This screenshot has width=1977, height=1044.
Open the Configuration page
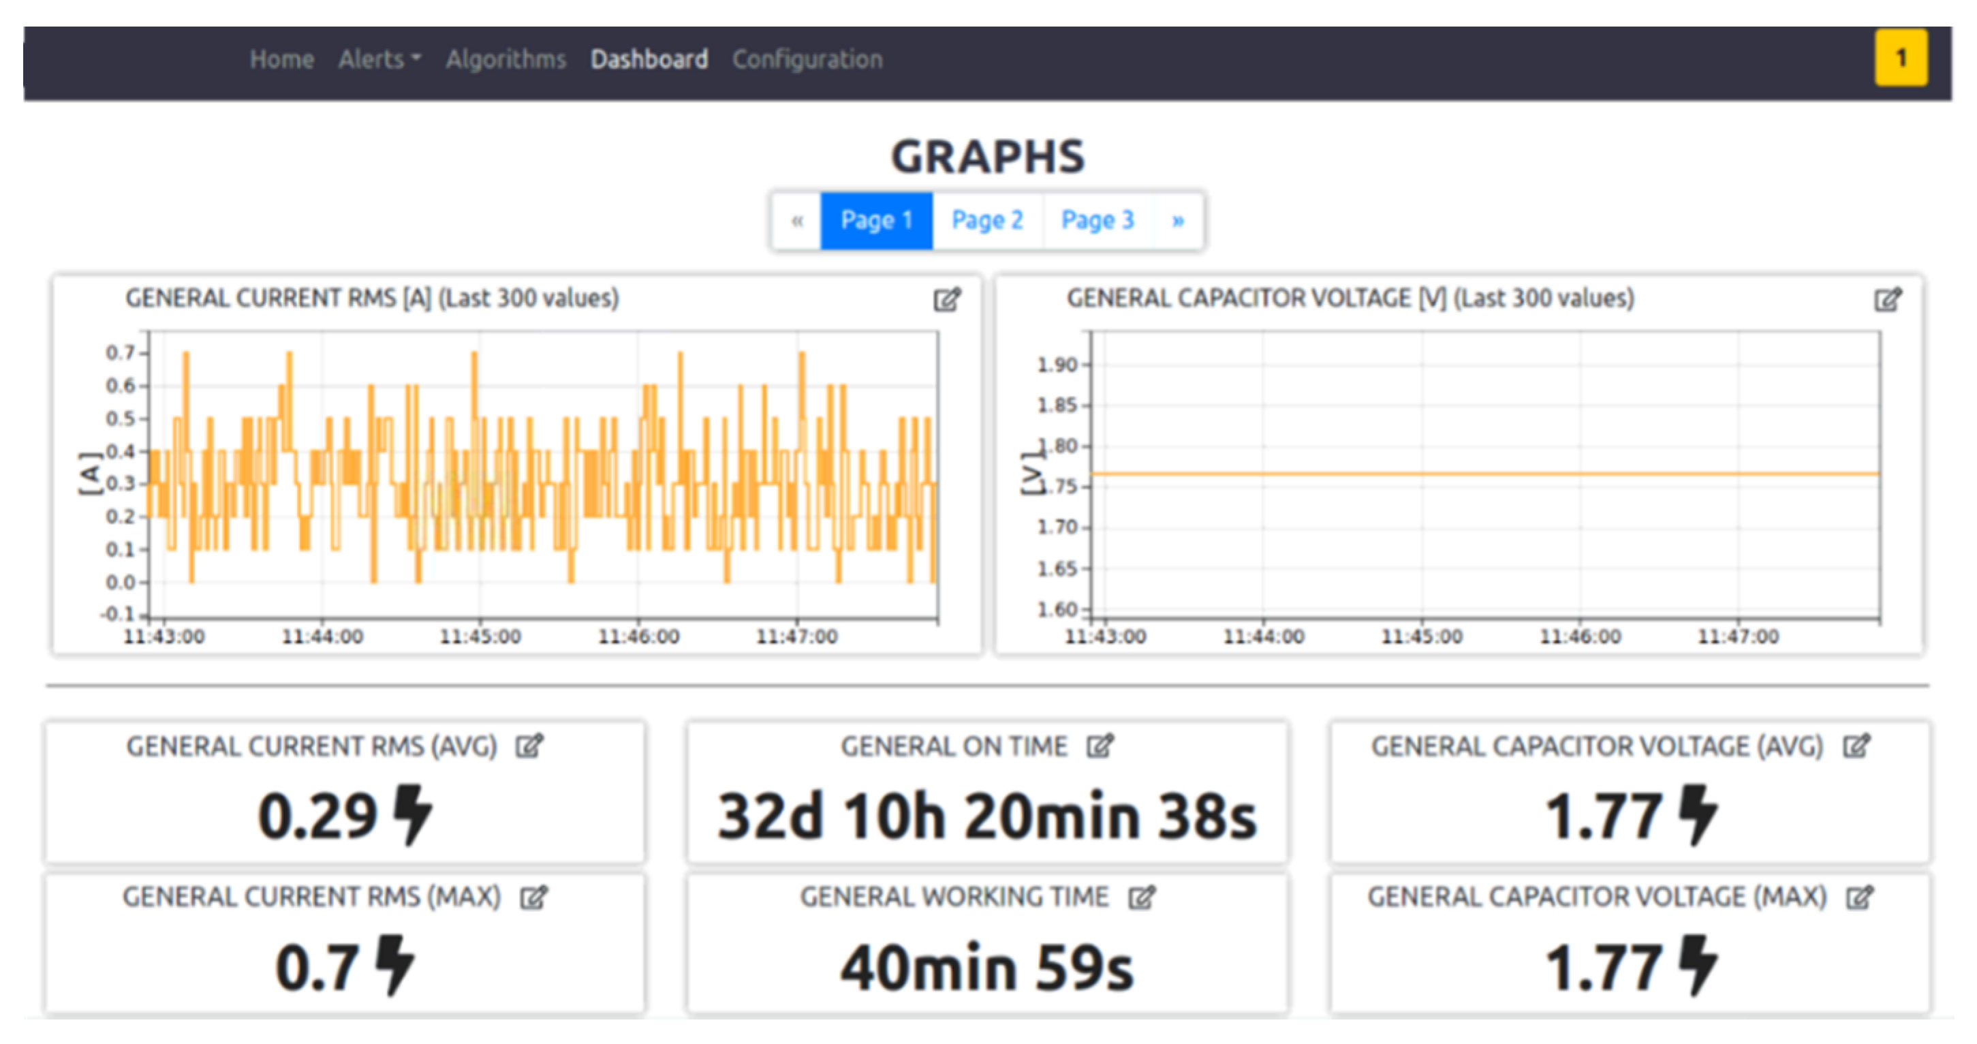(807, 59)
